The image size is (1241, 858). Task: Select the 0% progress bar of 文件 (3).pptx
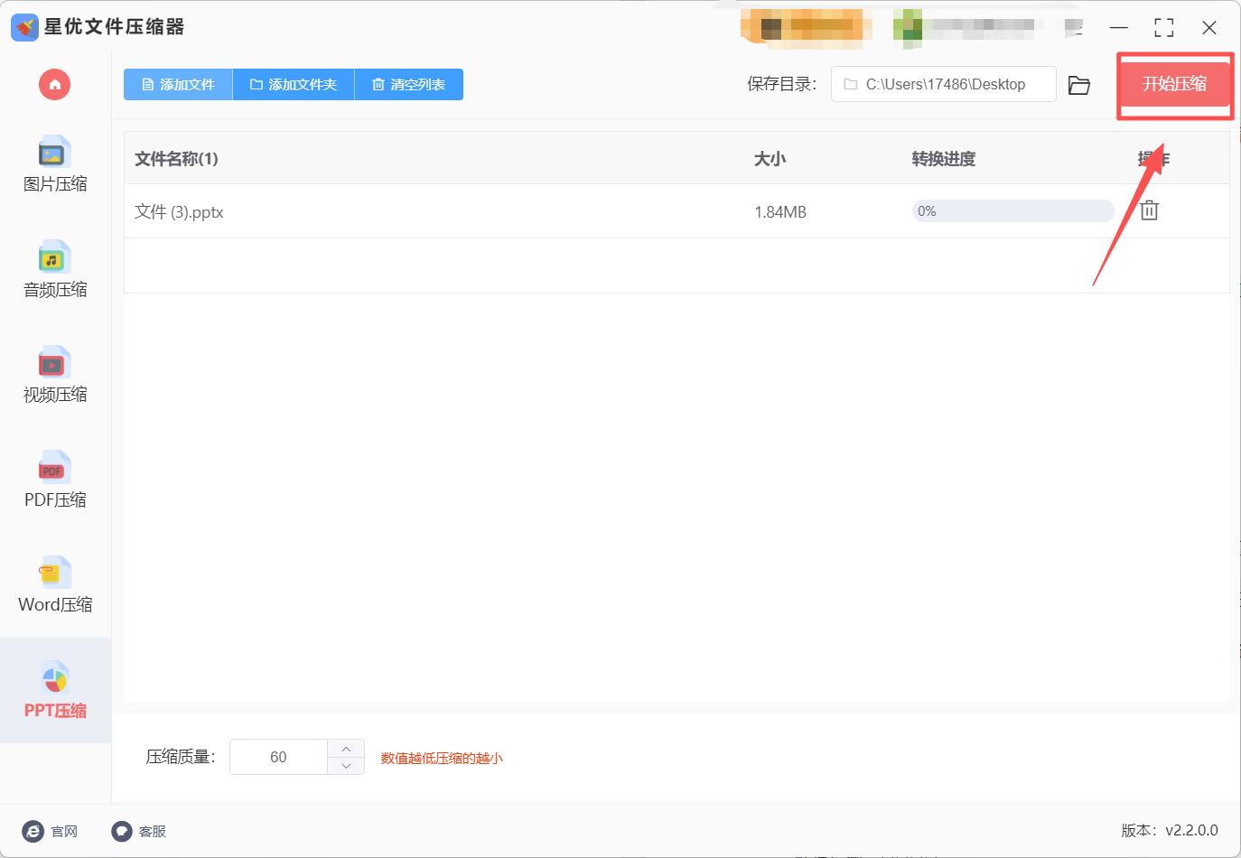1012,210
